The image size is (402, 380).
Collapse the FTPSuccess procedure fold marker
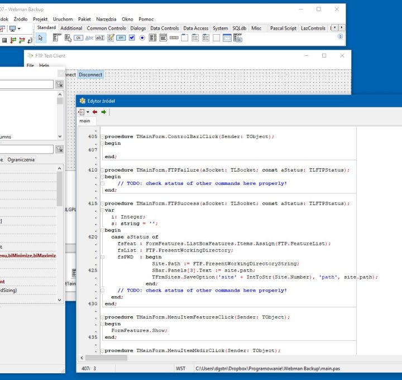[102, 204]
